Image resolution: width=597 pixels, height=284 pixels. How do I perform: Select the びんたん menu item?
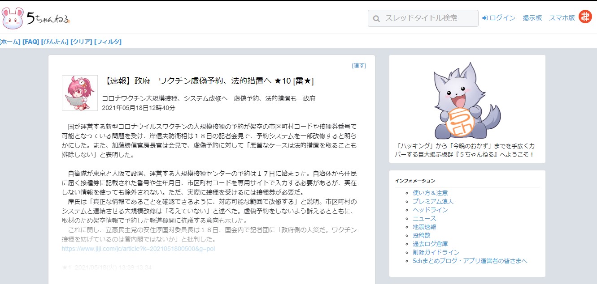click(x=55, y=42)
